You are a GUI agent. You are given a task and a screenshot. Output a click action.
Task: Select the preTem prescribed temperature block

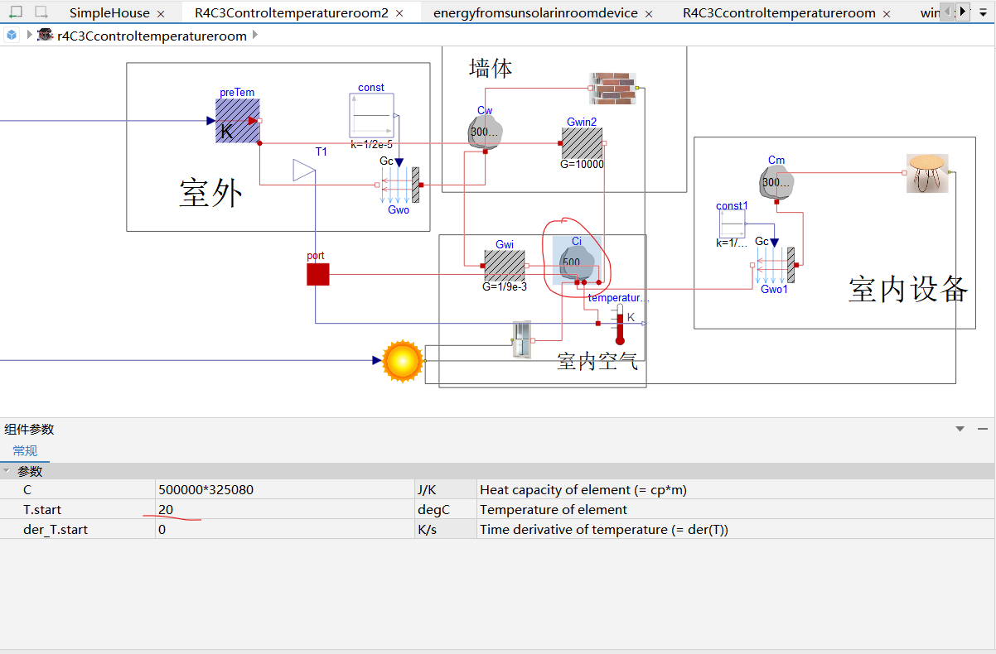point(238,121)
